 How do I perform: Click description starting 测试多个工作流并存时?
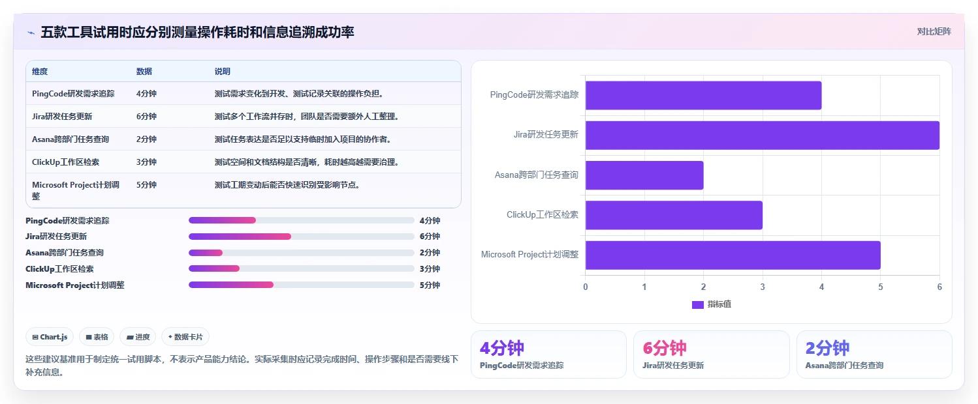307,117
